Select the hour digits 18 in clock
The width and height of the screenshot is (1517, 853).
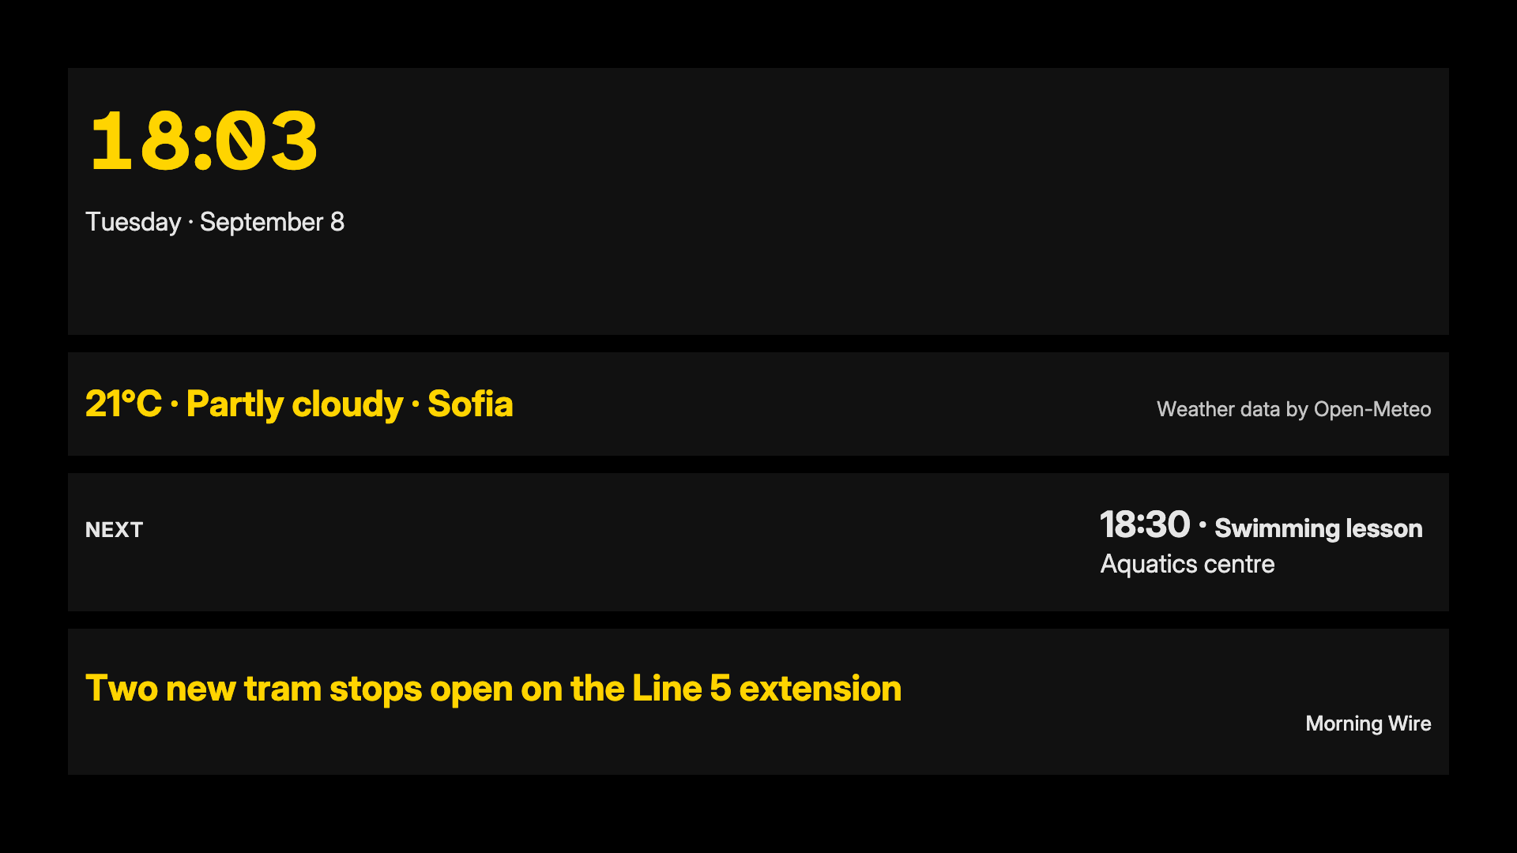139,142
